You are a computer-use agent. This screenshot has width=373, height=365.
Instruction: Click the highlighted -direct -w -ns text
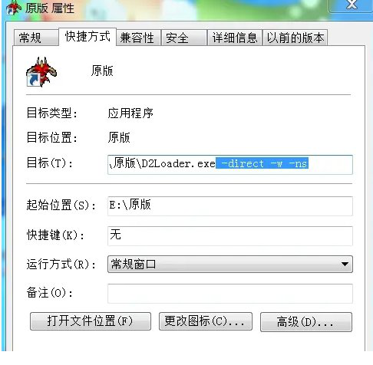click(x=262, y=163)
